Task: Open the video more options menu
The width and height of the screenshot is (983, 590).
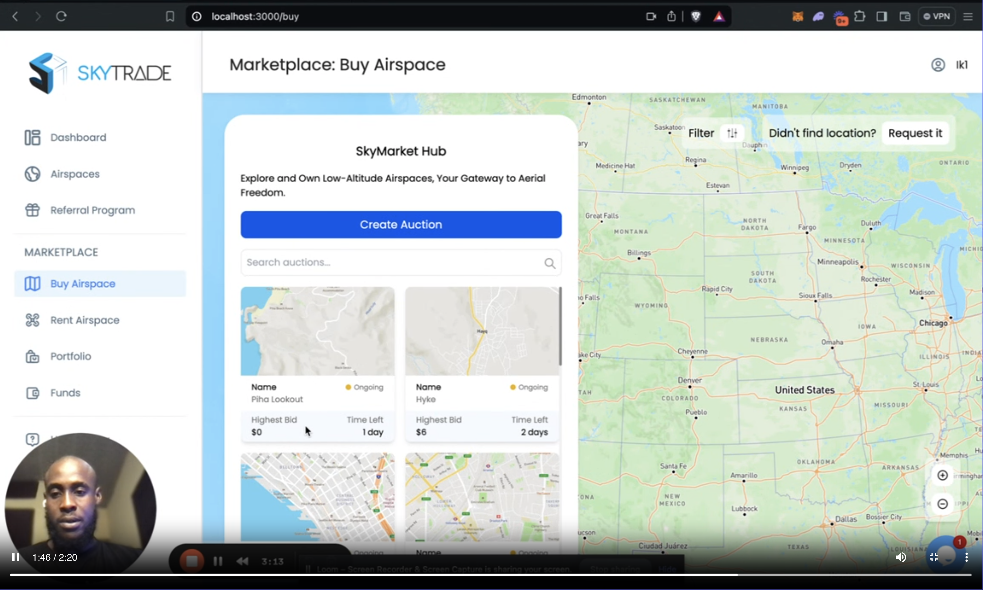Action: click(x=966, y=558)
